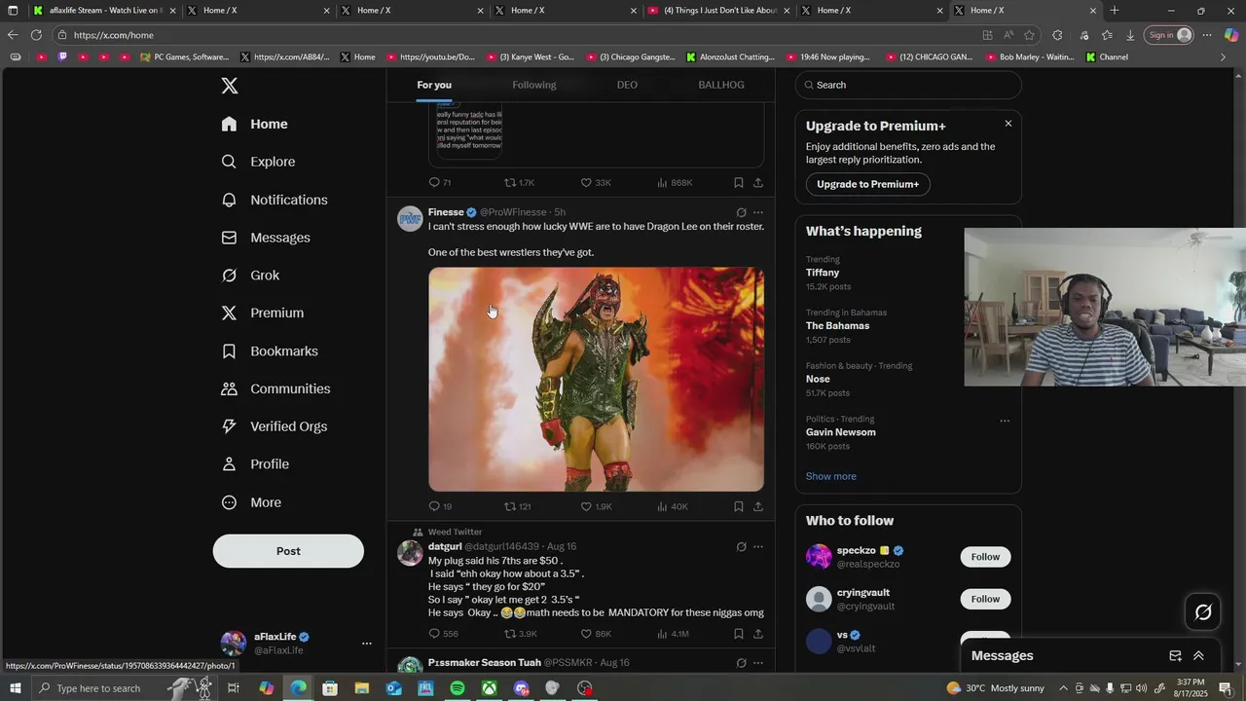1246x701 pixels.
Task: Open Premium in sidebar
Action: tap(263, 313)
